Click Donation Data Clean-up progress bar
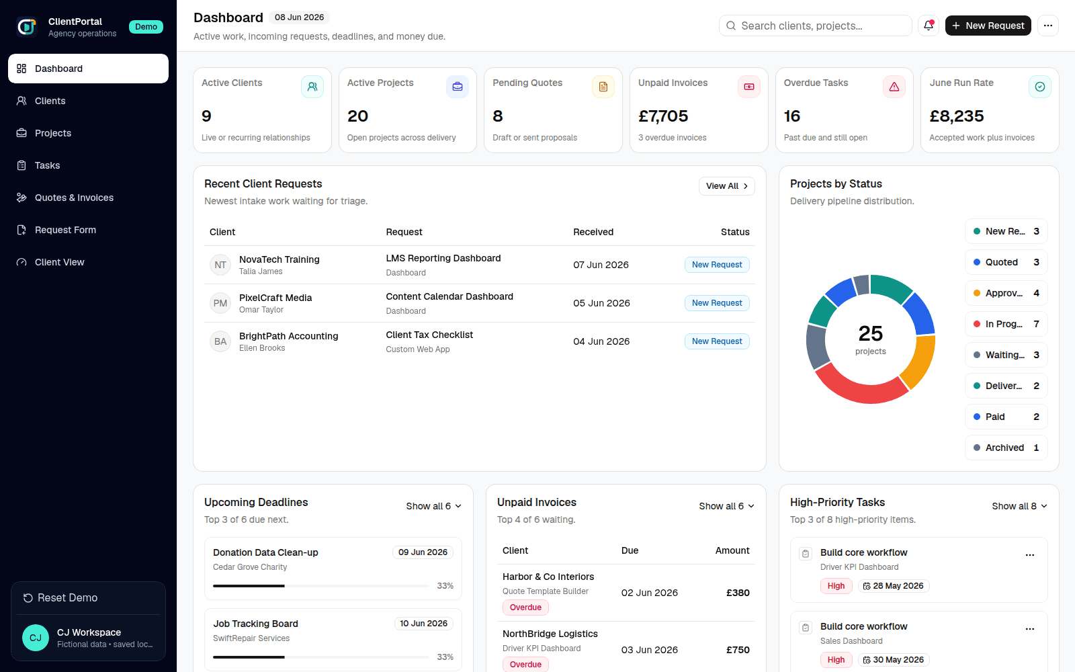Image resolution: width=1075 pixels, height=672 pixels. 321,586
